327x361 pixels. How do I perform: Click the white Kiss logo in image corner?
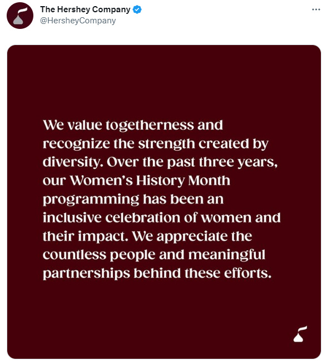(300, 334)
